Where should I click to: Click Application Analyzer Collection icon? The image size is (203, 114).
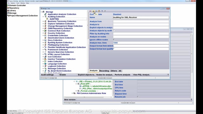45,14
